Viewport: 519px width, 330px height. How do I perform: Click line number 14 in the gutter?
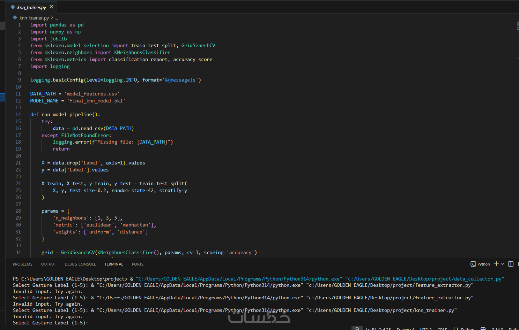pos(18,114)
